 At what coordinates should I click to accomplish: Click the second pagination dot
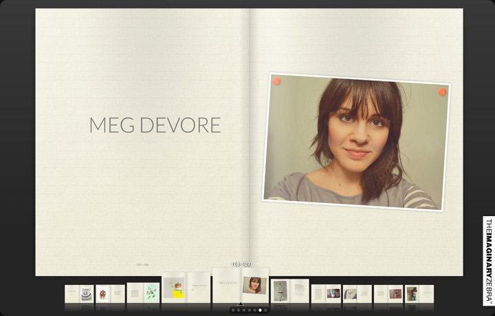(239, 310)
